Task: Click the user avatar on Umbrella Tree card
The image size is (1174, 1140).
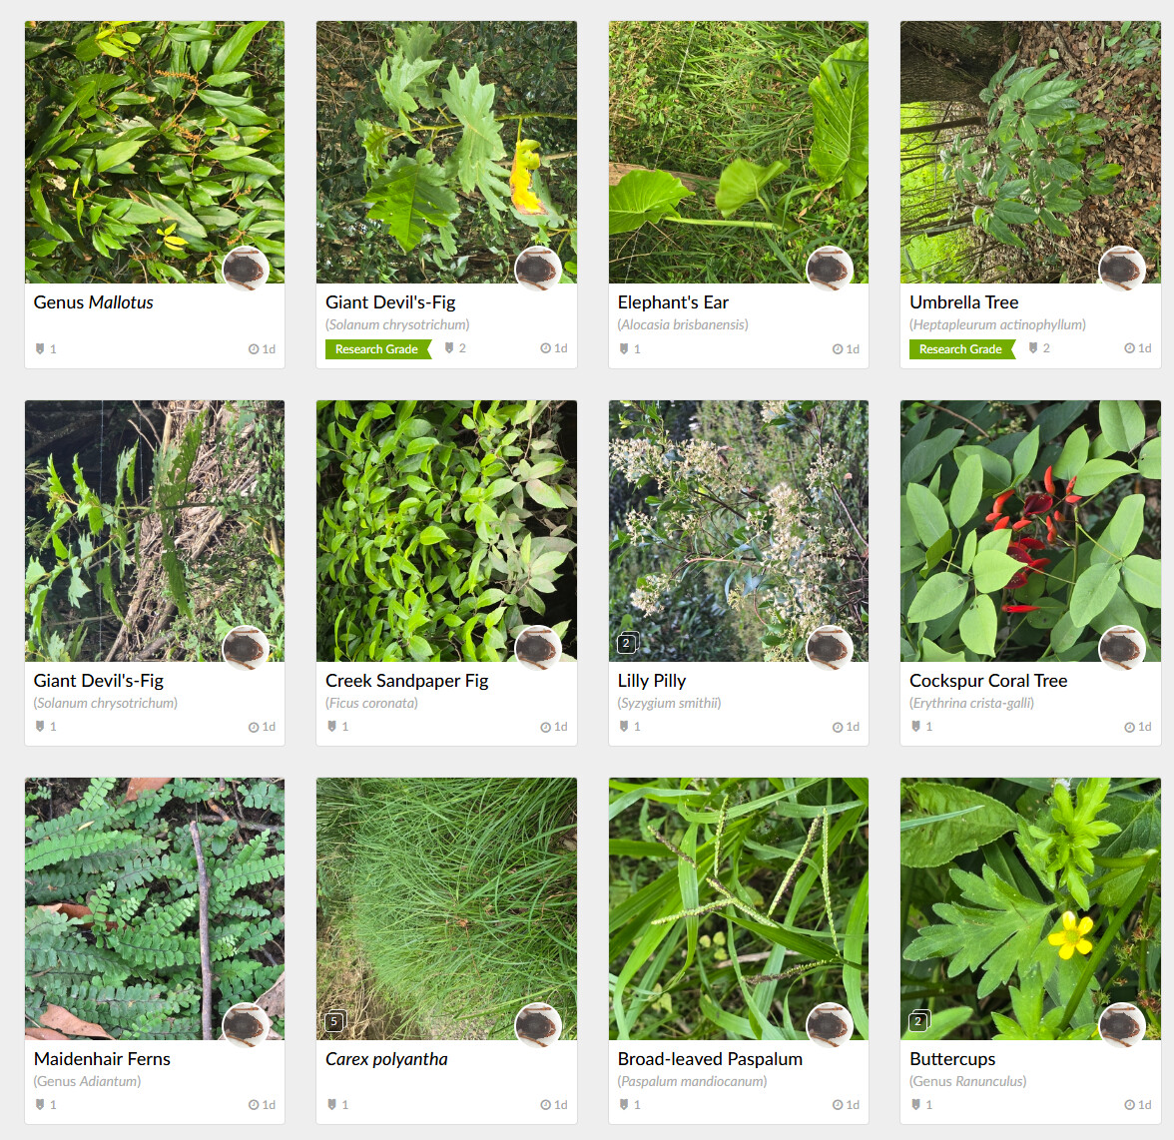Action: coord(1121,269)
